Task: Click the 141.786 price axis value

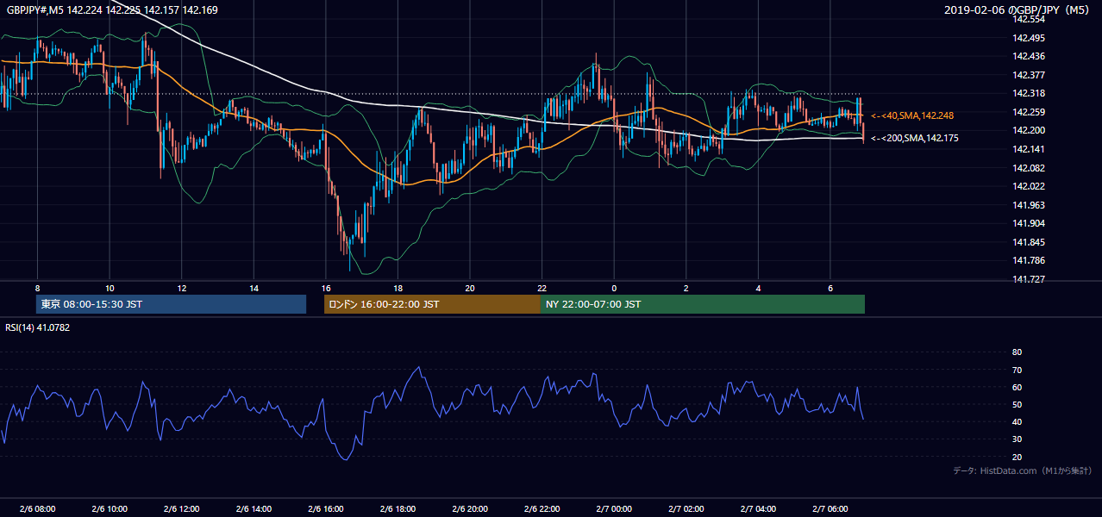Action: (1028, 260)
